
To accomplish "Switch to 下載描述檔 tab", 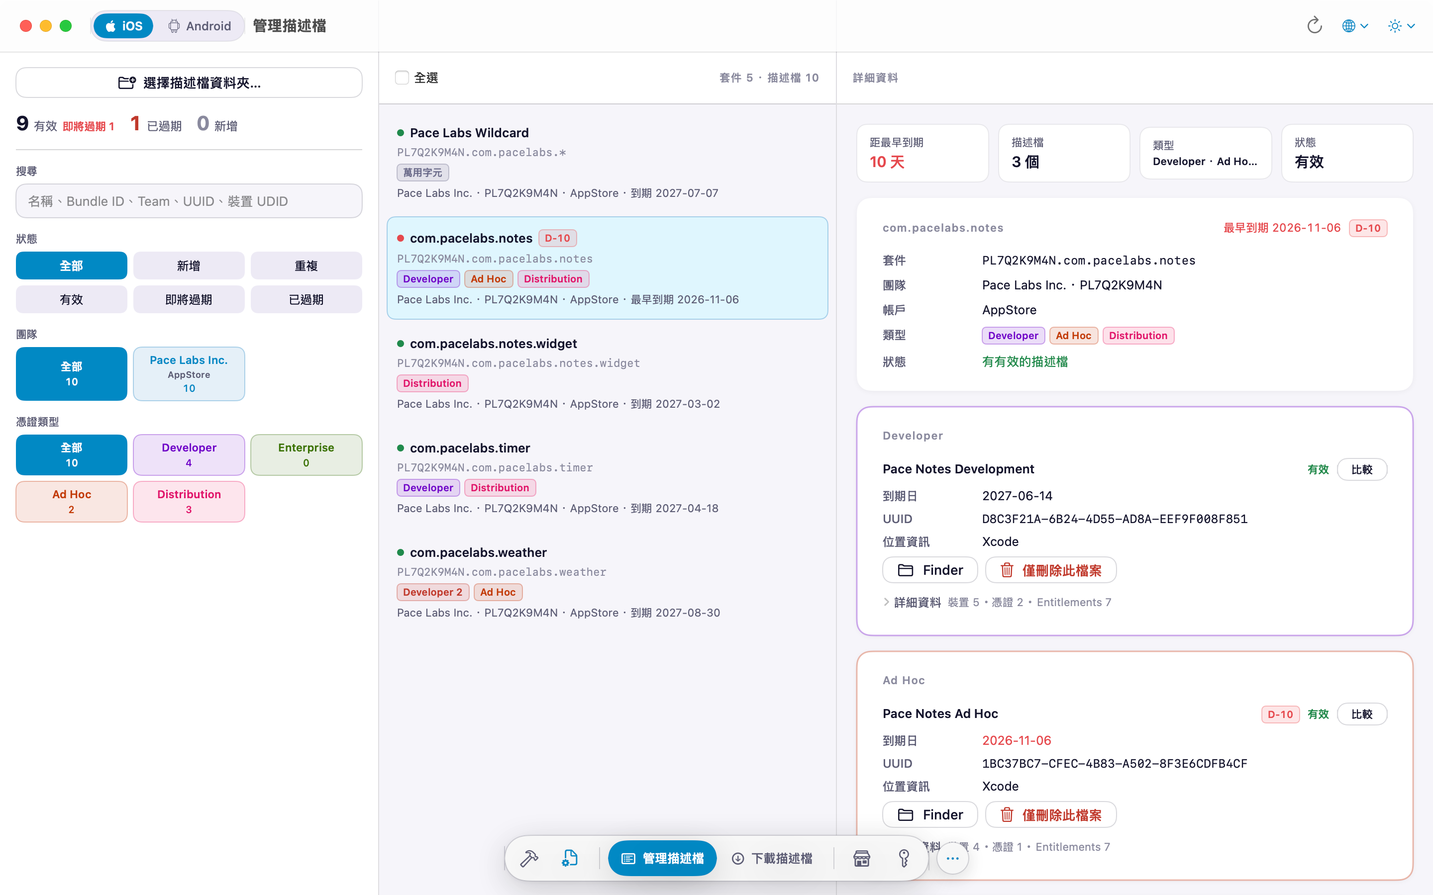I will (x=772, y=858).
